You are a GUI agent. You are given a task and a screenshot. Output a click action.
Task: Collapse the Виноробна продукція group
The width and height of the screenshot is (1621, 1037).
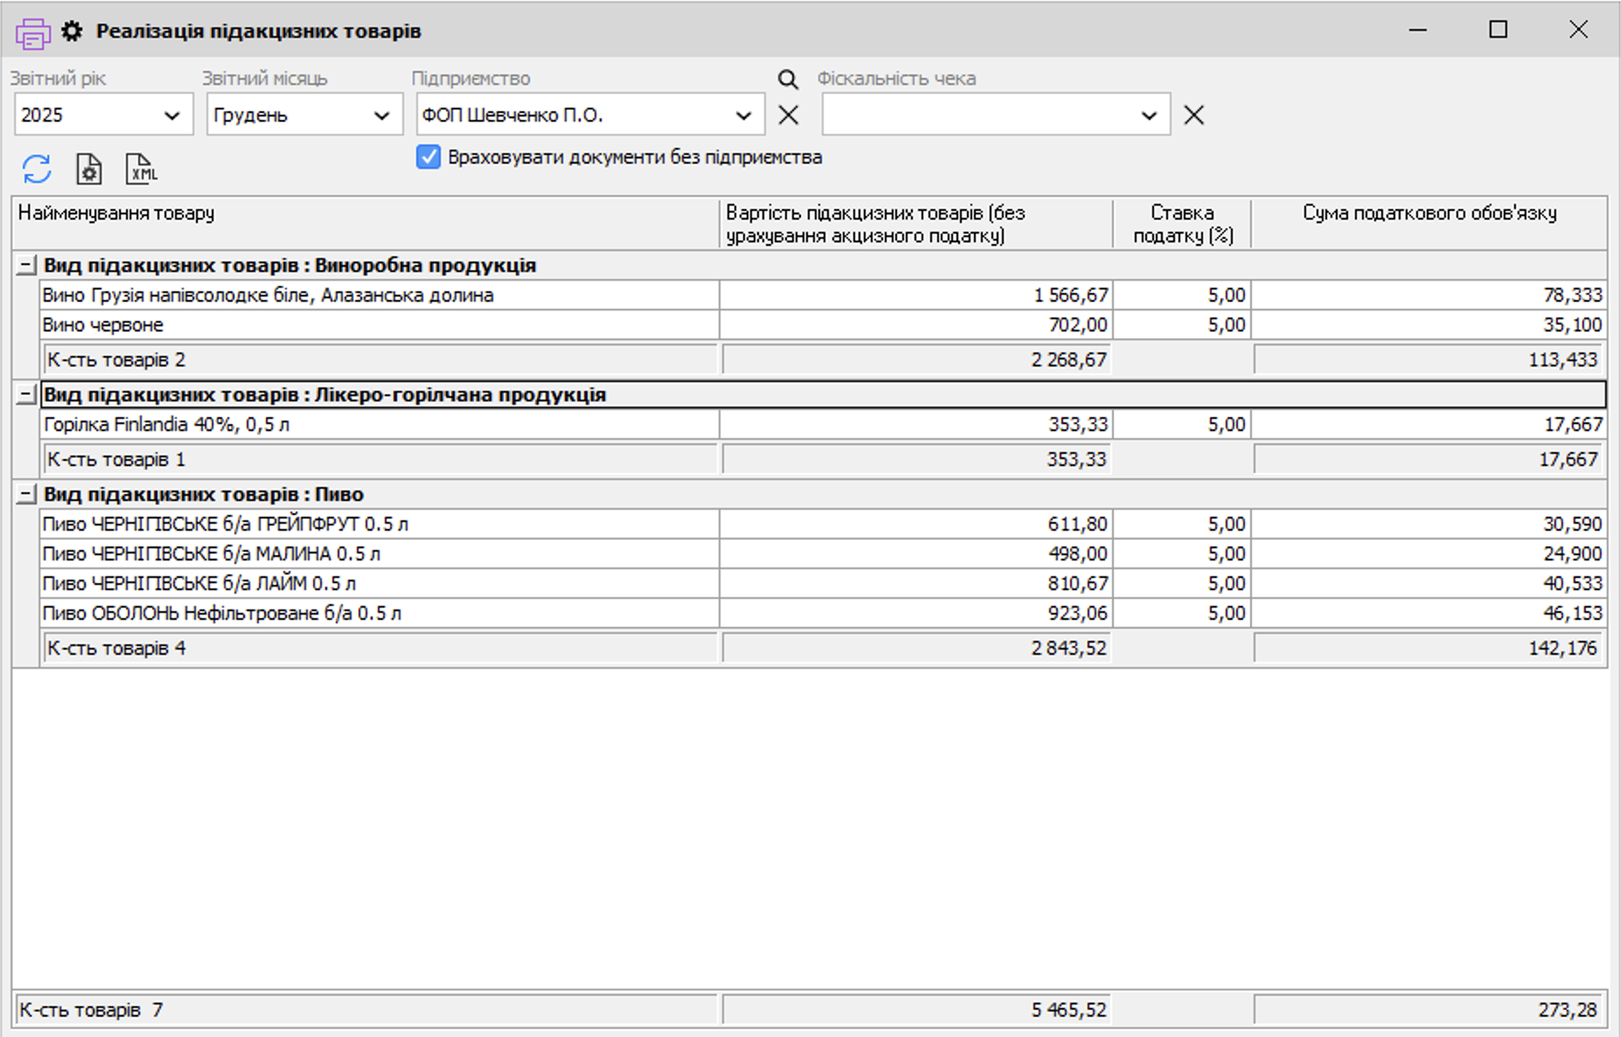[27, 266]
